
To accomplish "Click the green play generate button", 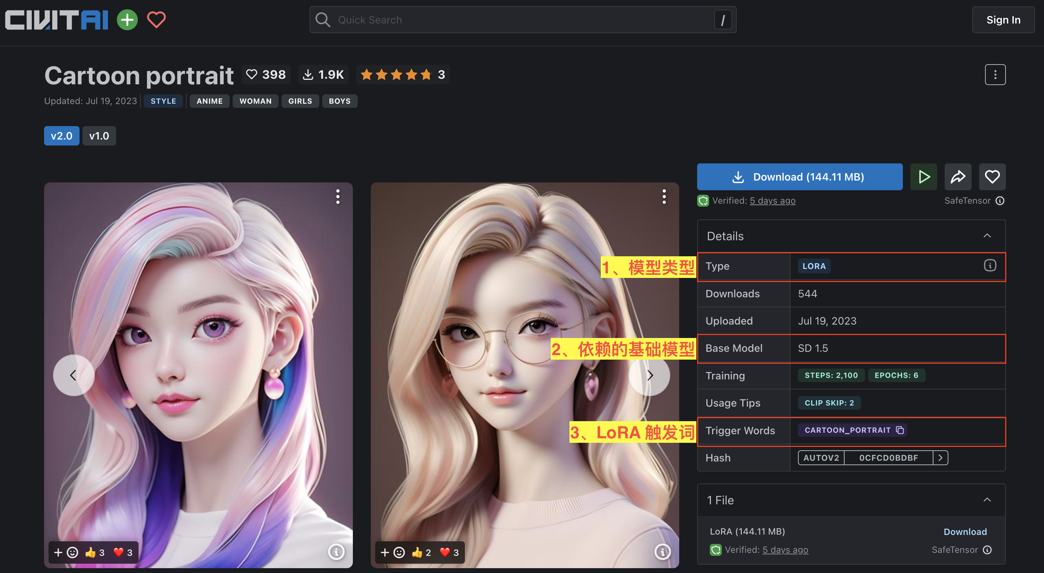I will 923,177.
